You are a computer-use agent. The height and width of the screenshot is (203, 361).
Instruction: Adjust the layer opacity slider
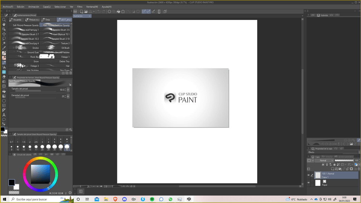344,161
